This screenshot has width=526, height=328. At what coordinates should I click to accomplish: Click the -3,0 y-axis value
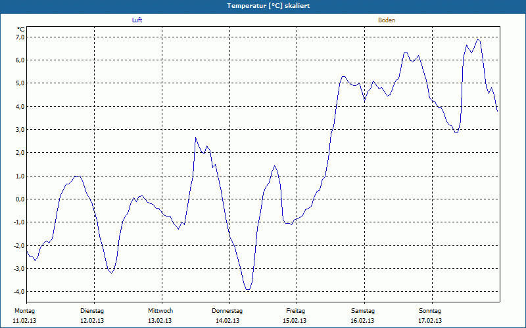click(20, 268)
